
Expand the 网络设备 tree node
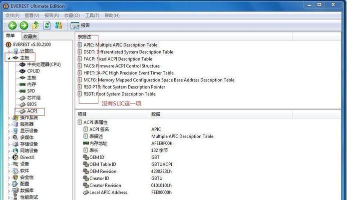pos(9,151)
